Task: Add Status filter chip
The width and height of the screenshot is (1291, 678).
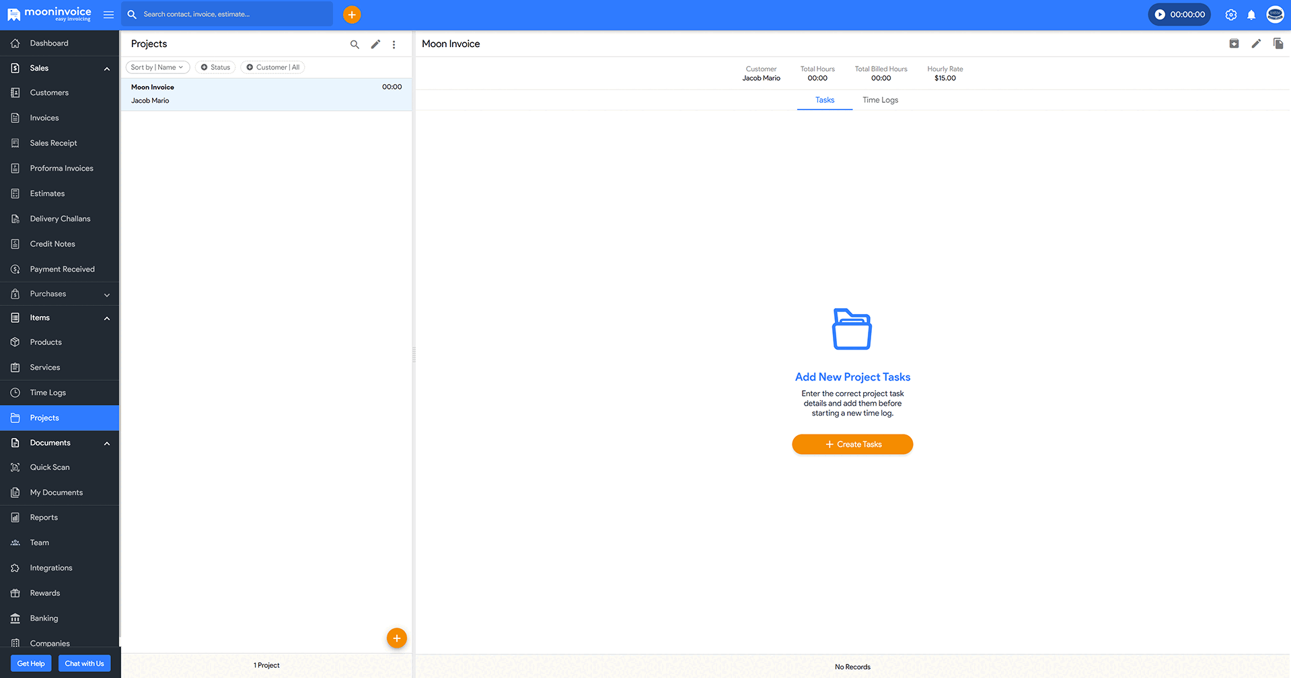Action: [x=215, y=67]
